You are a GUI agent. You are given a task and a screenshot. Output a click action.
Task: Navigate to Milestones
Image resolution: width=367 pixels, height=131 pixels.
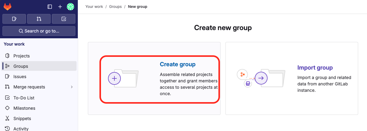[24, 108]
